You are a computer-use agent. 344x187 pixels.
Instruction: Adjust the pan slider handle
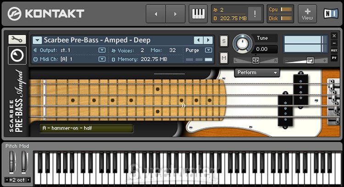pos(255,60)
